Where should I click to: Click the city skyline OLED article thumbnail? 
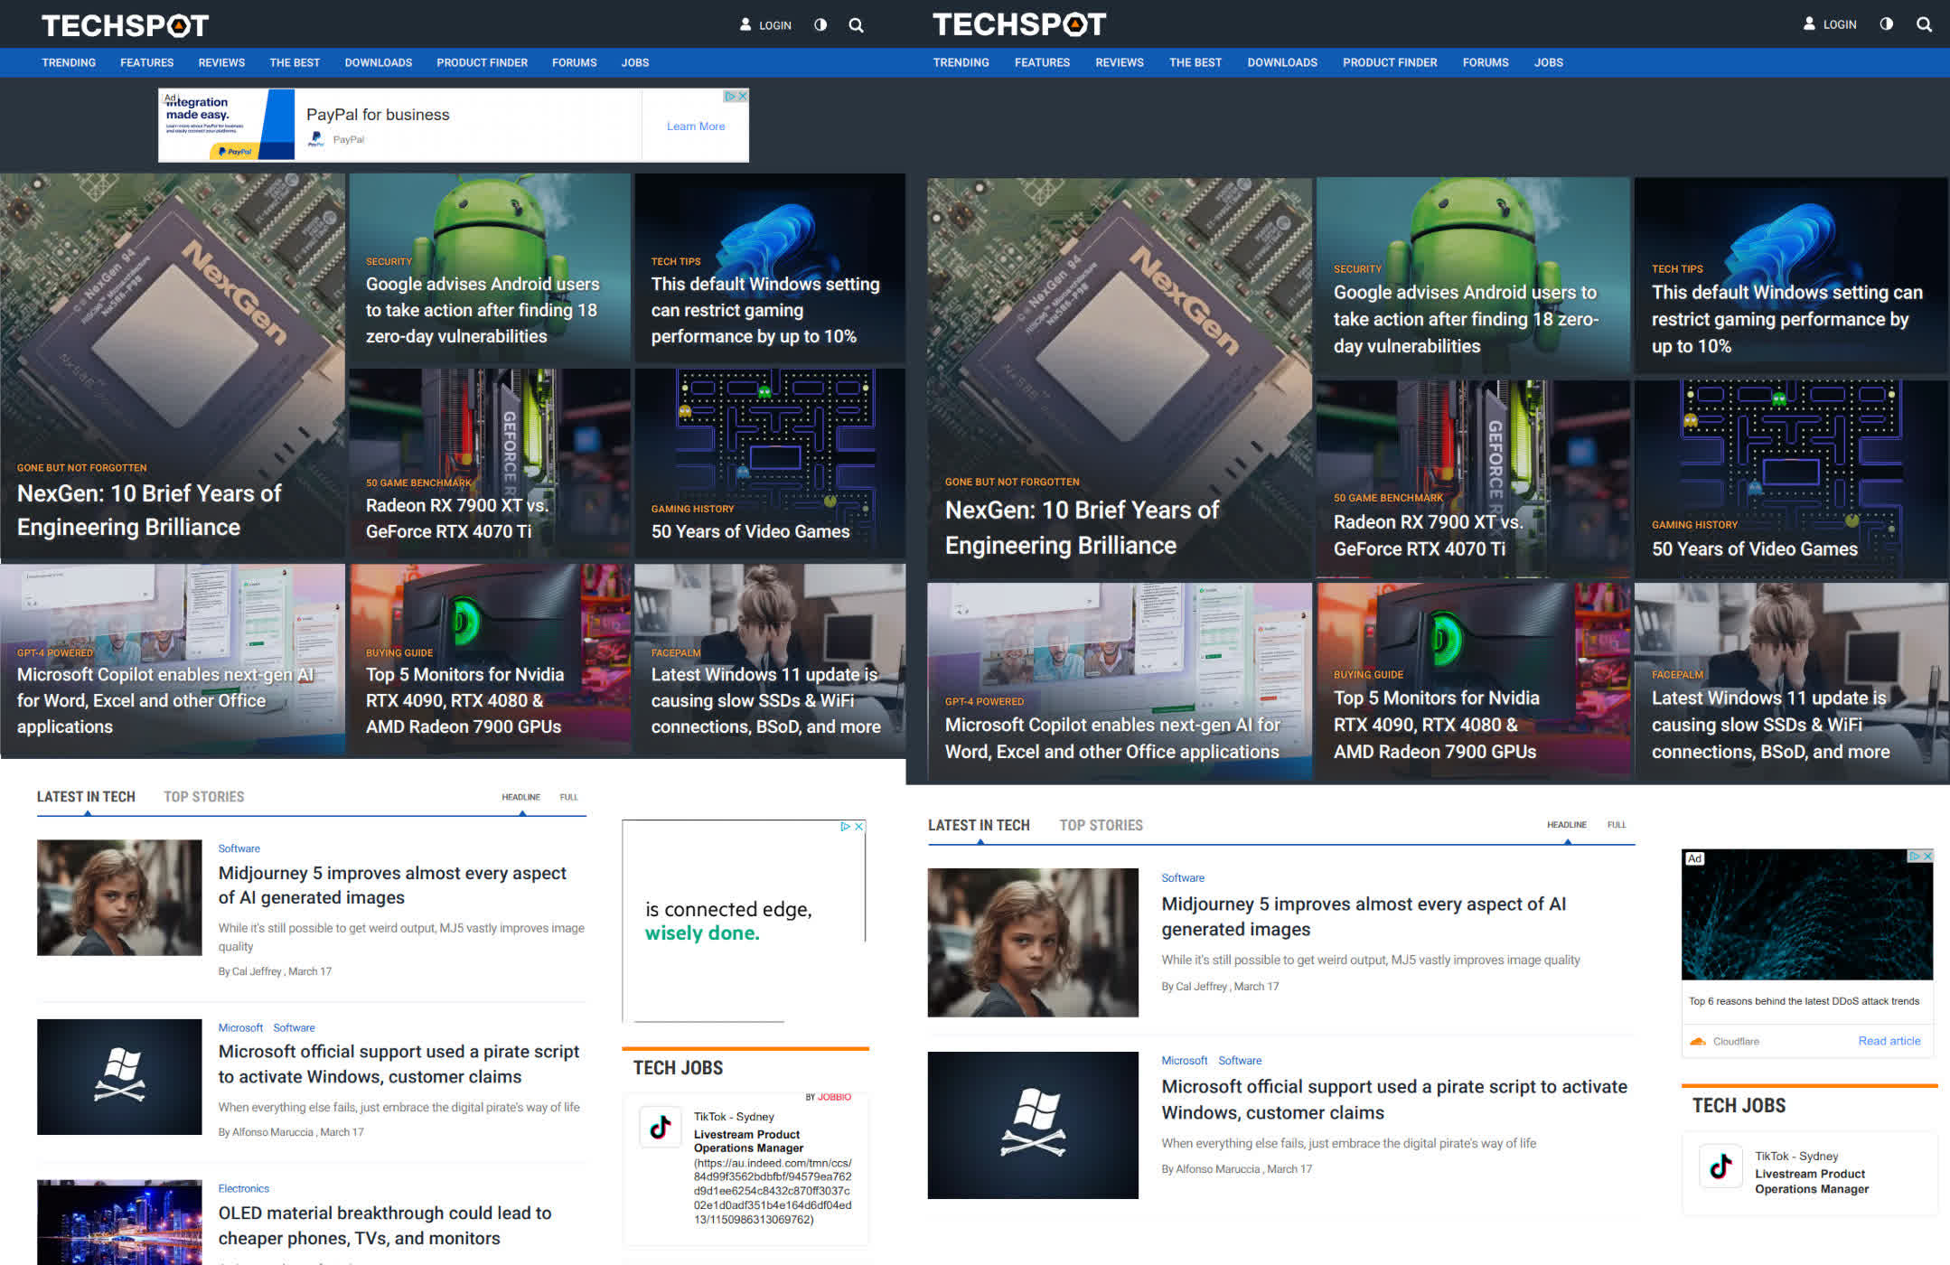pos(119,1222)
